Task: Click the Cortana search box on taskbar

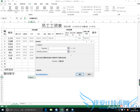Action: click(x=24, y=110)
